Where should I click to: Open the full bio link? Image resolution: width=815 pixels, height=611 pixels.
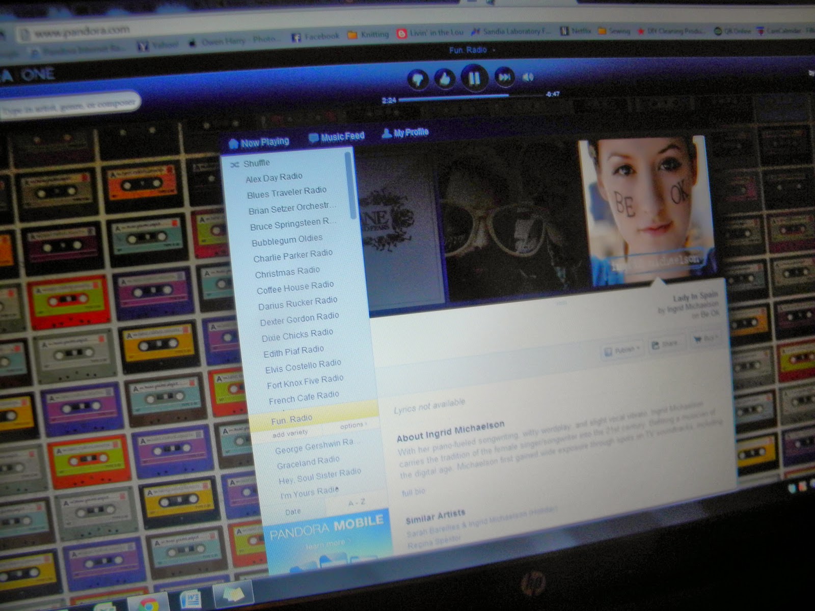click(413, 492)
